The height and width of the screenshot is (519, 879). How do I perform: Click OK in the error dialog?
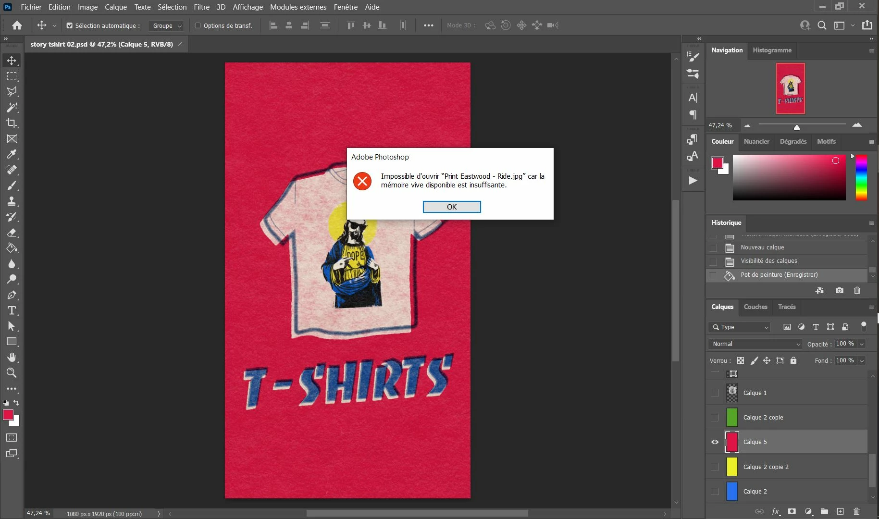tap(452, 207)
